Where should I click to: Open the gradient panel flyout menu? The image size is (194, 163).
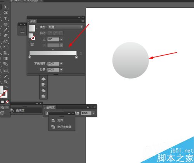[82, 21]
